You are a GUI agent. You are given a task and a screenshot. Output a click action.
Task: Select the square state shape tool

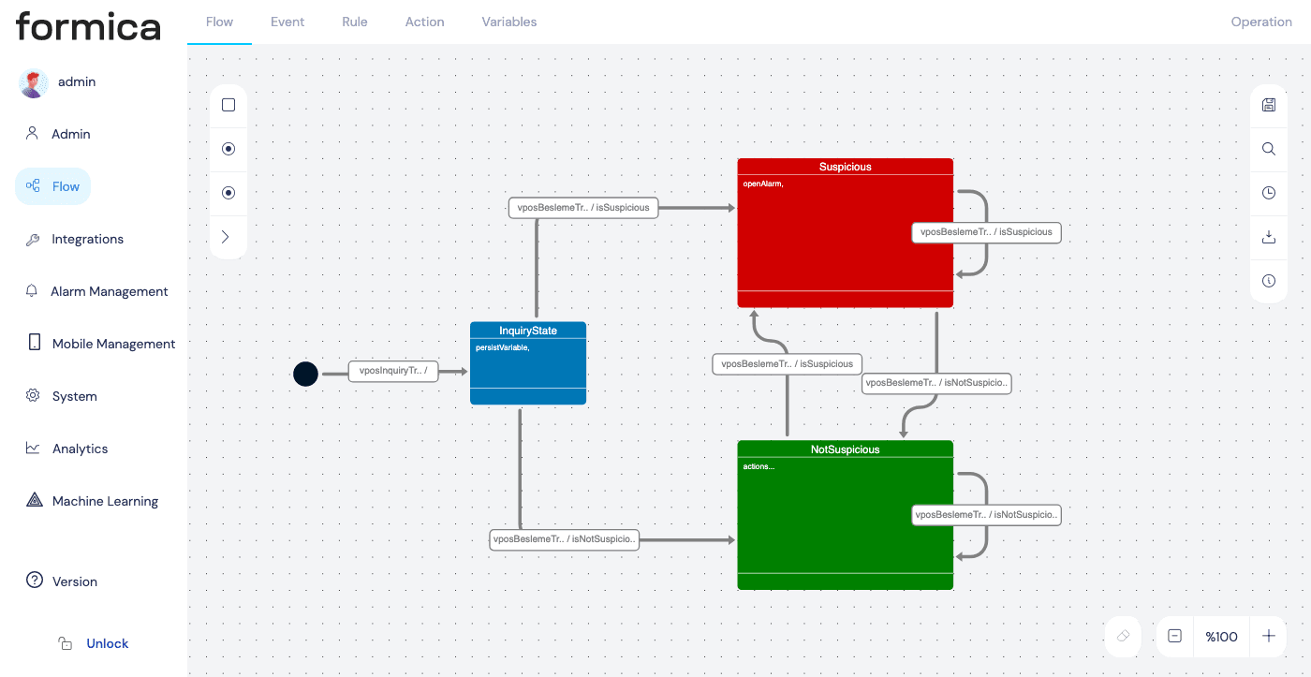228,105
